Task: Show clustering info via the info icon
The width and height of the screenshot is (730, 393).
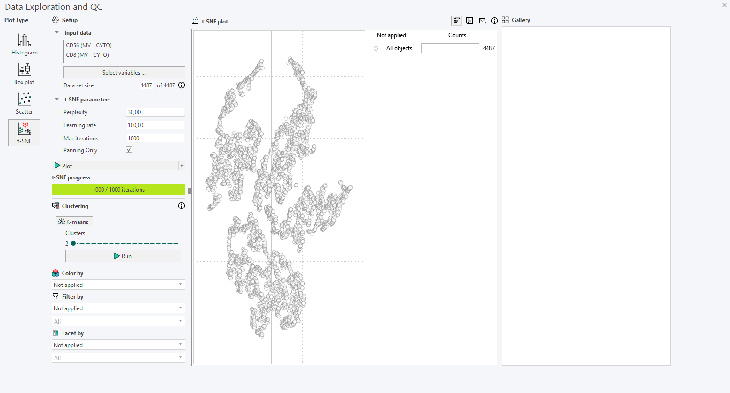Action: 181,205
